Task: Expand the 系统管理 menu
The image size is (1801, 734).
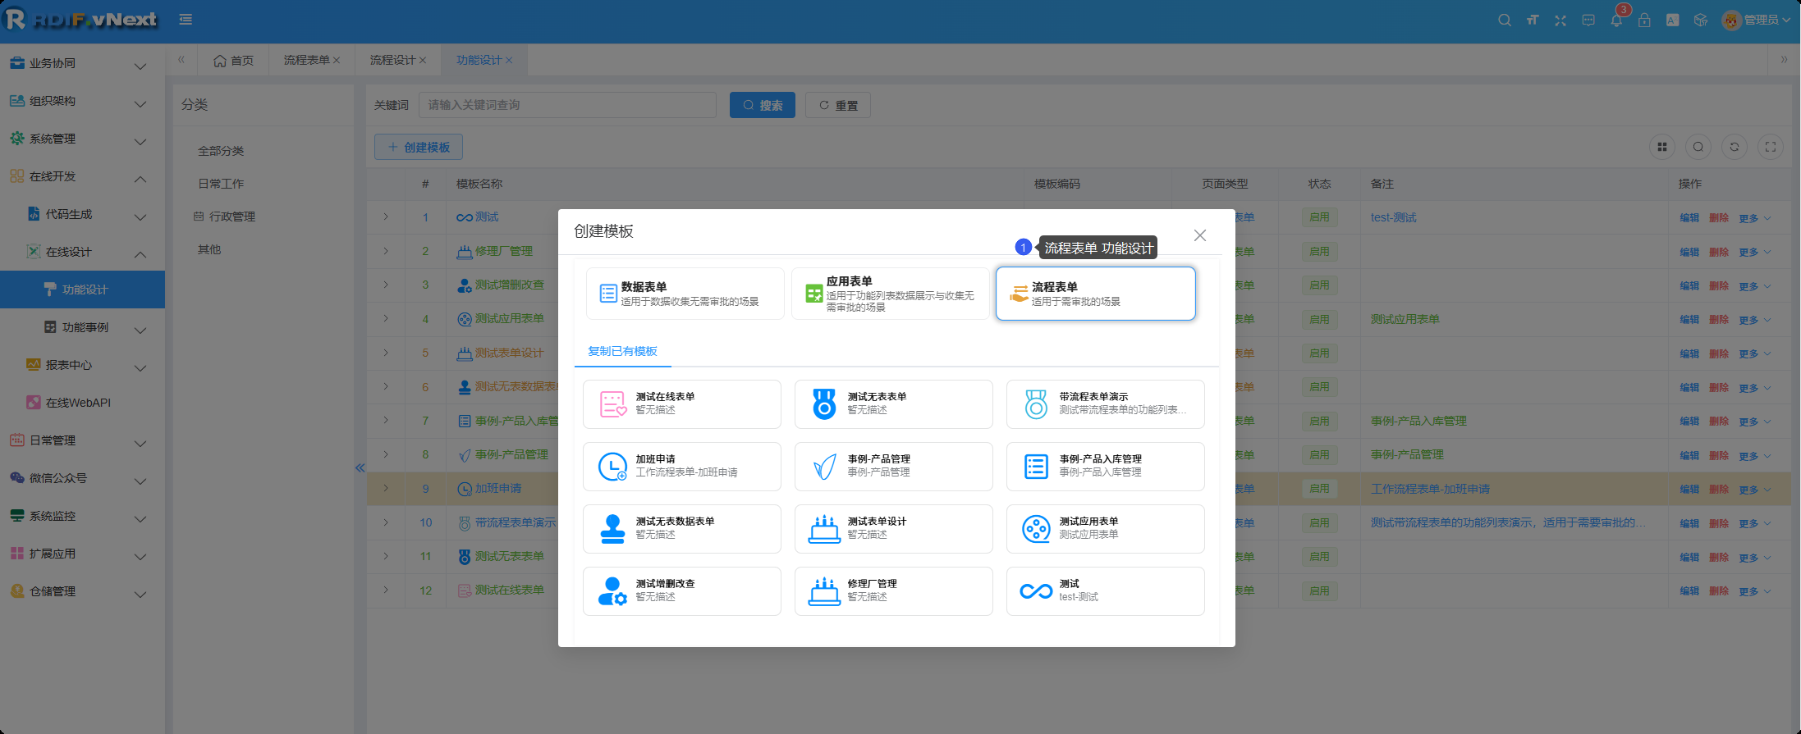Action: (82, 139)
